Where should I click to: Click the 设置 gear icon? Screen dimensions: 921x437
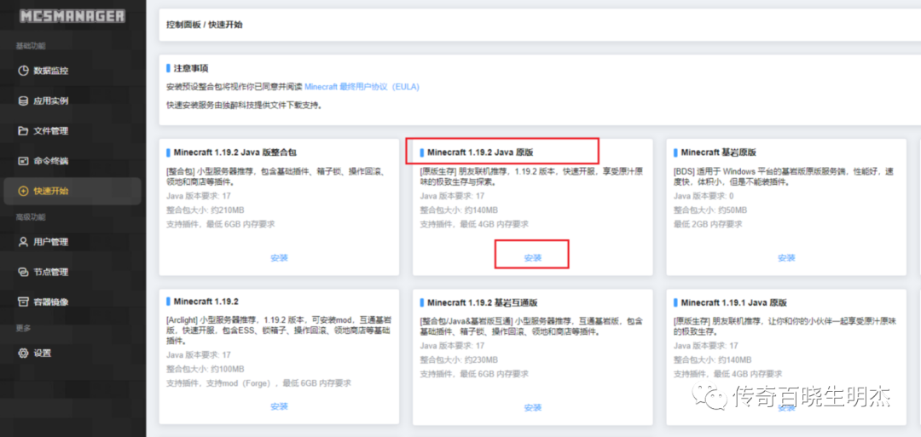pyautogui.click(x=24, y=354)
